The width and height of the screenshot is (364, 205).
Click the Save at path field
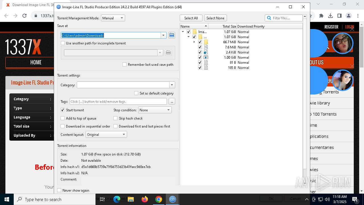coord(111,35)
